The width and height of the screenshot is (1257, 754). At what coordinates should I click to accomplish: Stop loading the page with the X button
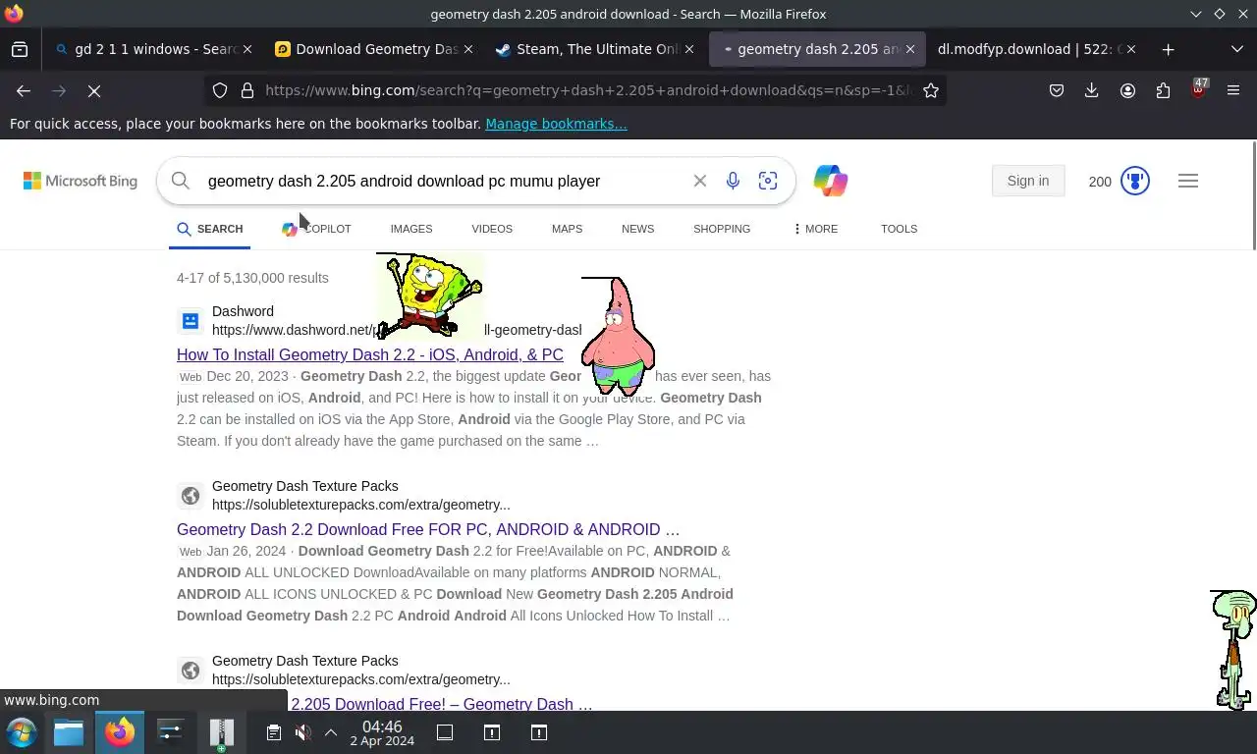point(94,90)
